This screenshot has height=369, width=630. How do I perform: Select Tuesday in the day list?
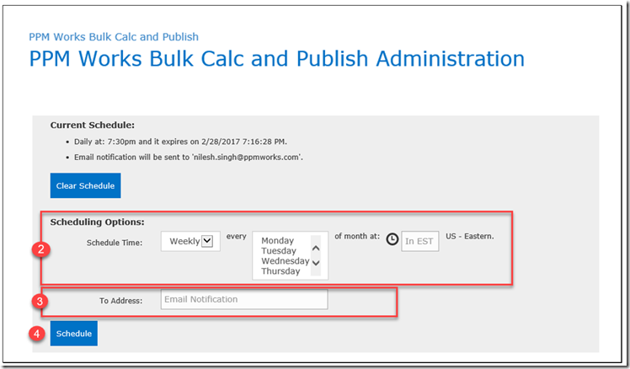(279, 250)
